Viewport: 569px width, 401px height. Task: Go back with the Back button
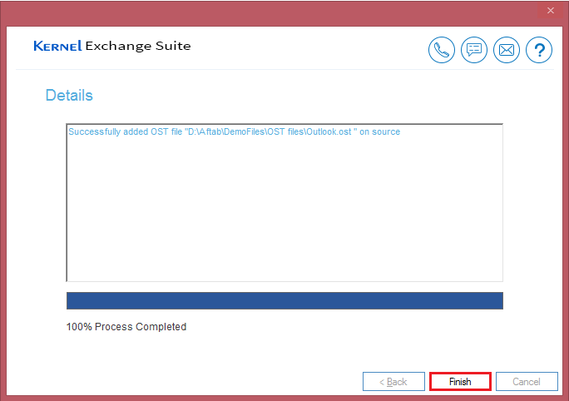(x=393, y=381)
